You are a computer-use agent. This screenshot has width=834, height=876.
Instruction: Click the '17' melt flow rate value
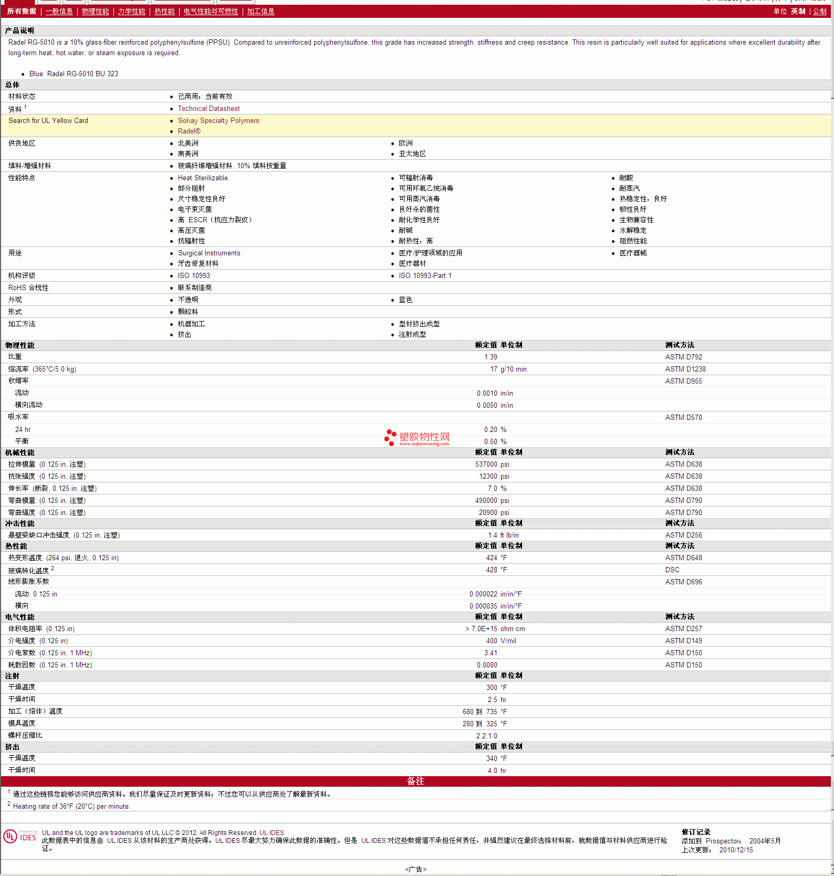494,369
